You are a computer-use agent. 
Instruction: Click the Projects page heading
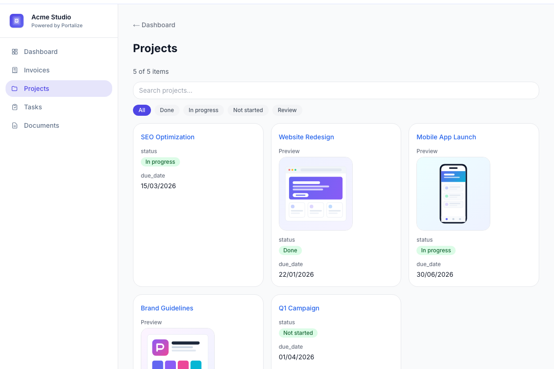coord(155,48)
